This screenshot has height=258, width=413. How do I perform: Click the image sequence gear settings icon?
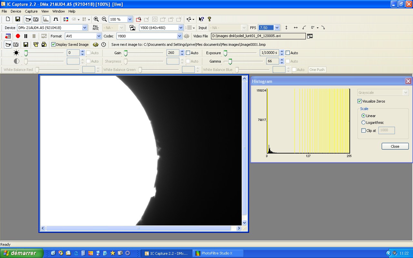(96, 45)
